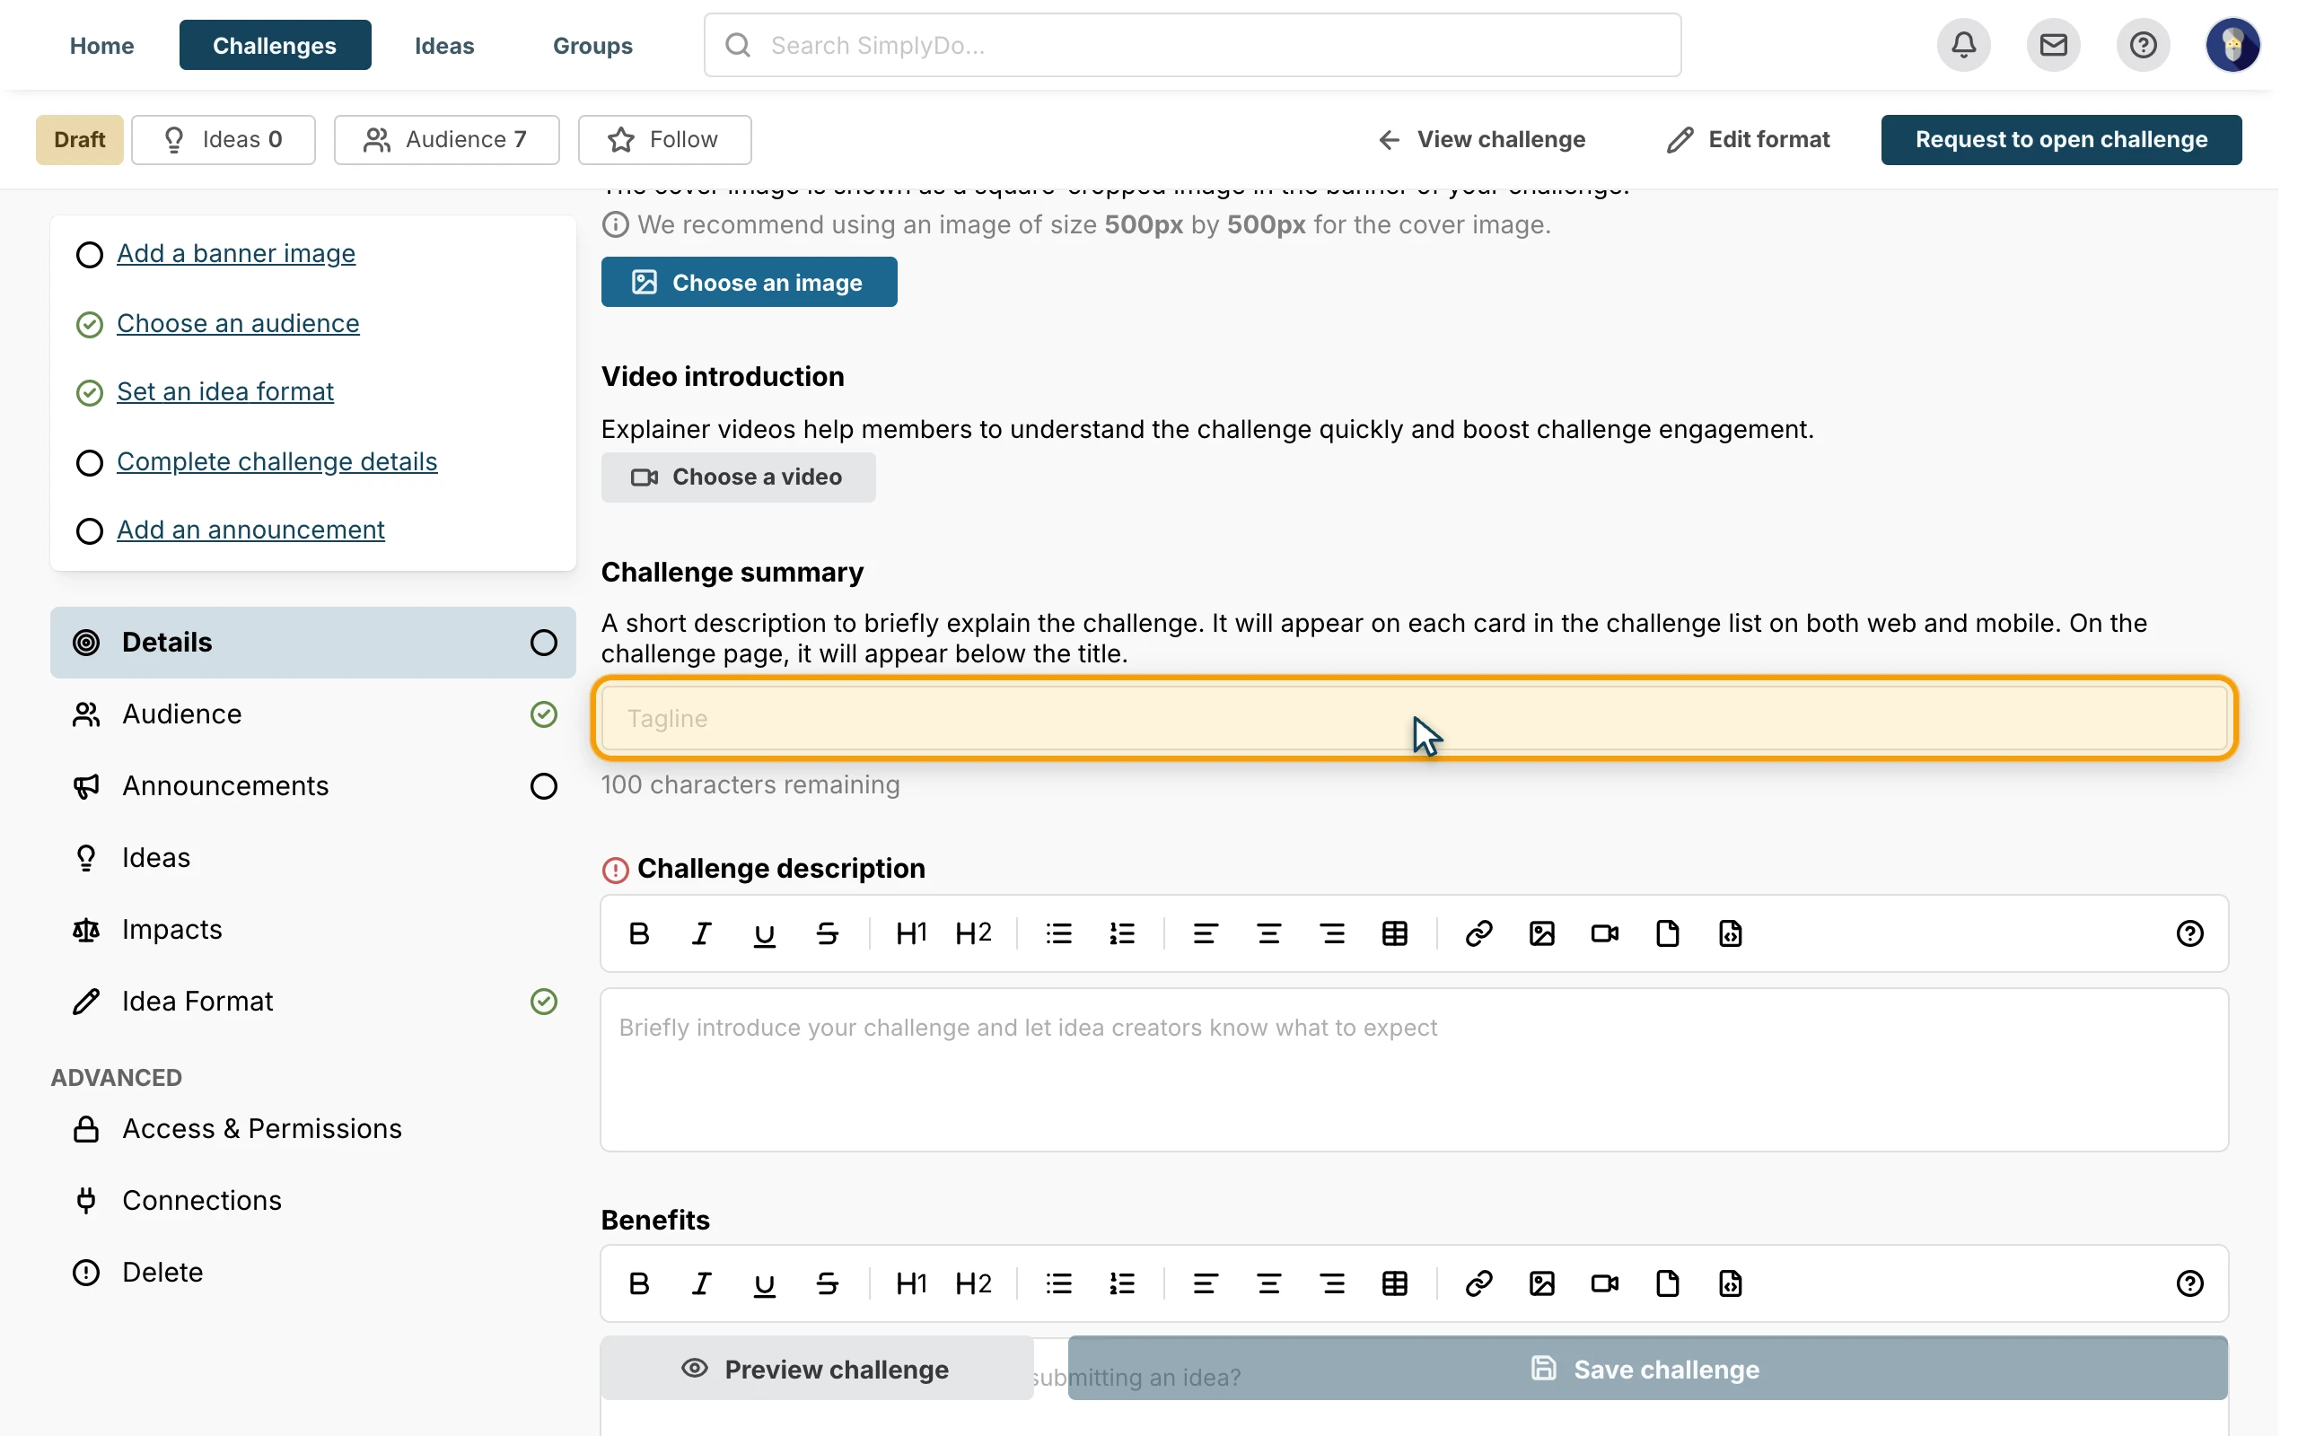Open editor help in Challenge description toolbar

pyautogui.click(x=2189, y=933)
